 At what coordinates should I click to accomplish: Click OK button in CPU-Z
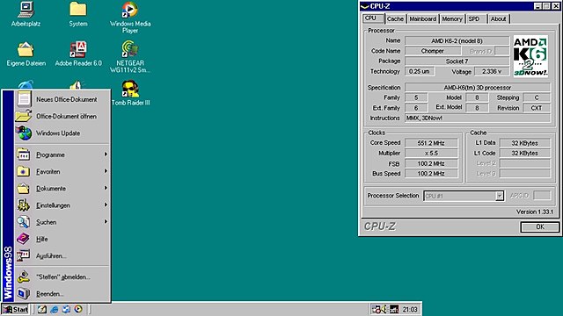point(539,226)
